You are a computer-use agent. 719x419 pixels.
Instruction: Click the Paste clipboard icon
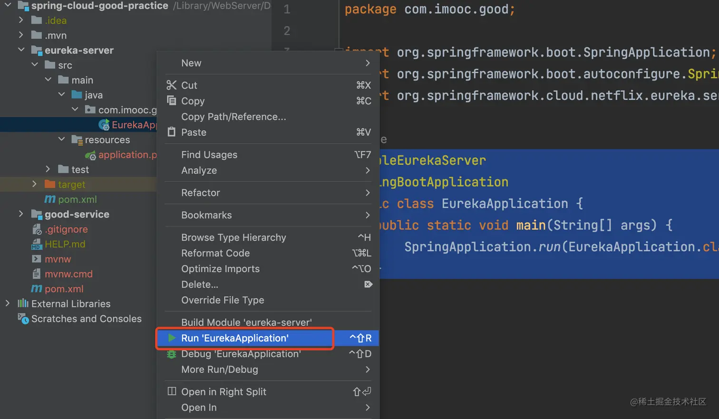point(171,132)
